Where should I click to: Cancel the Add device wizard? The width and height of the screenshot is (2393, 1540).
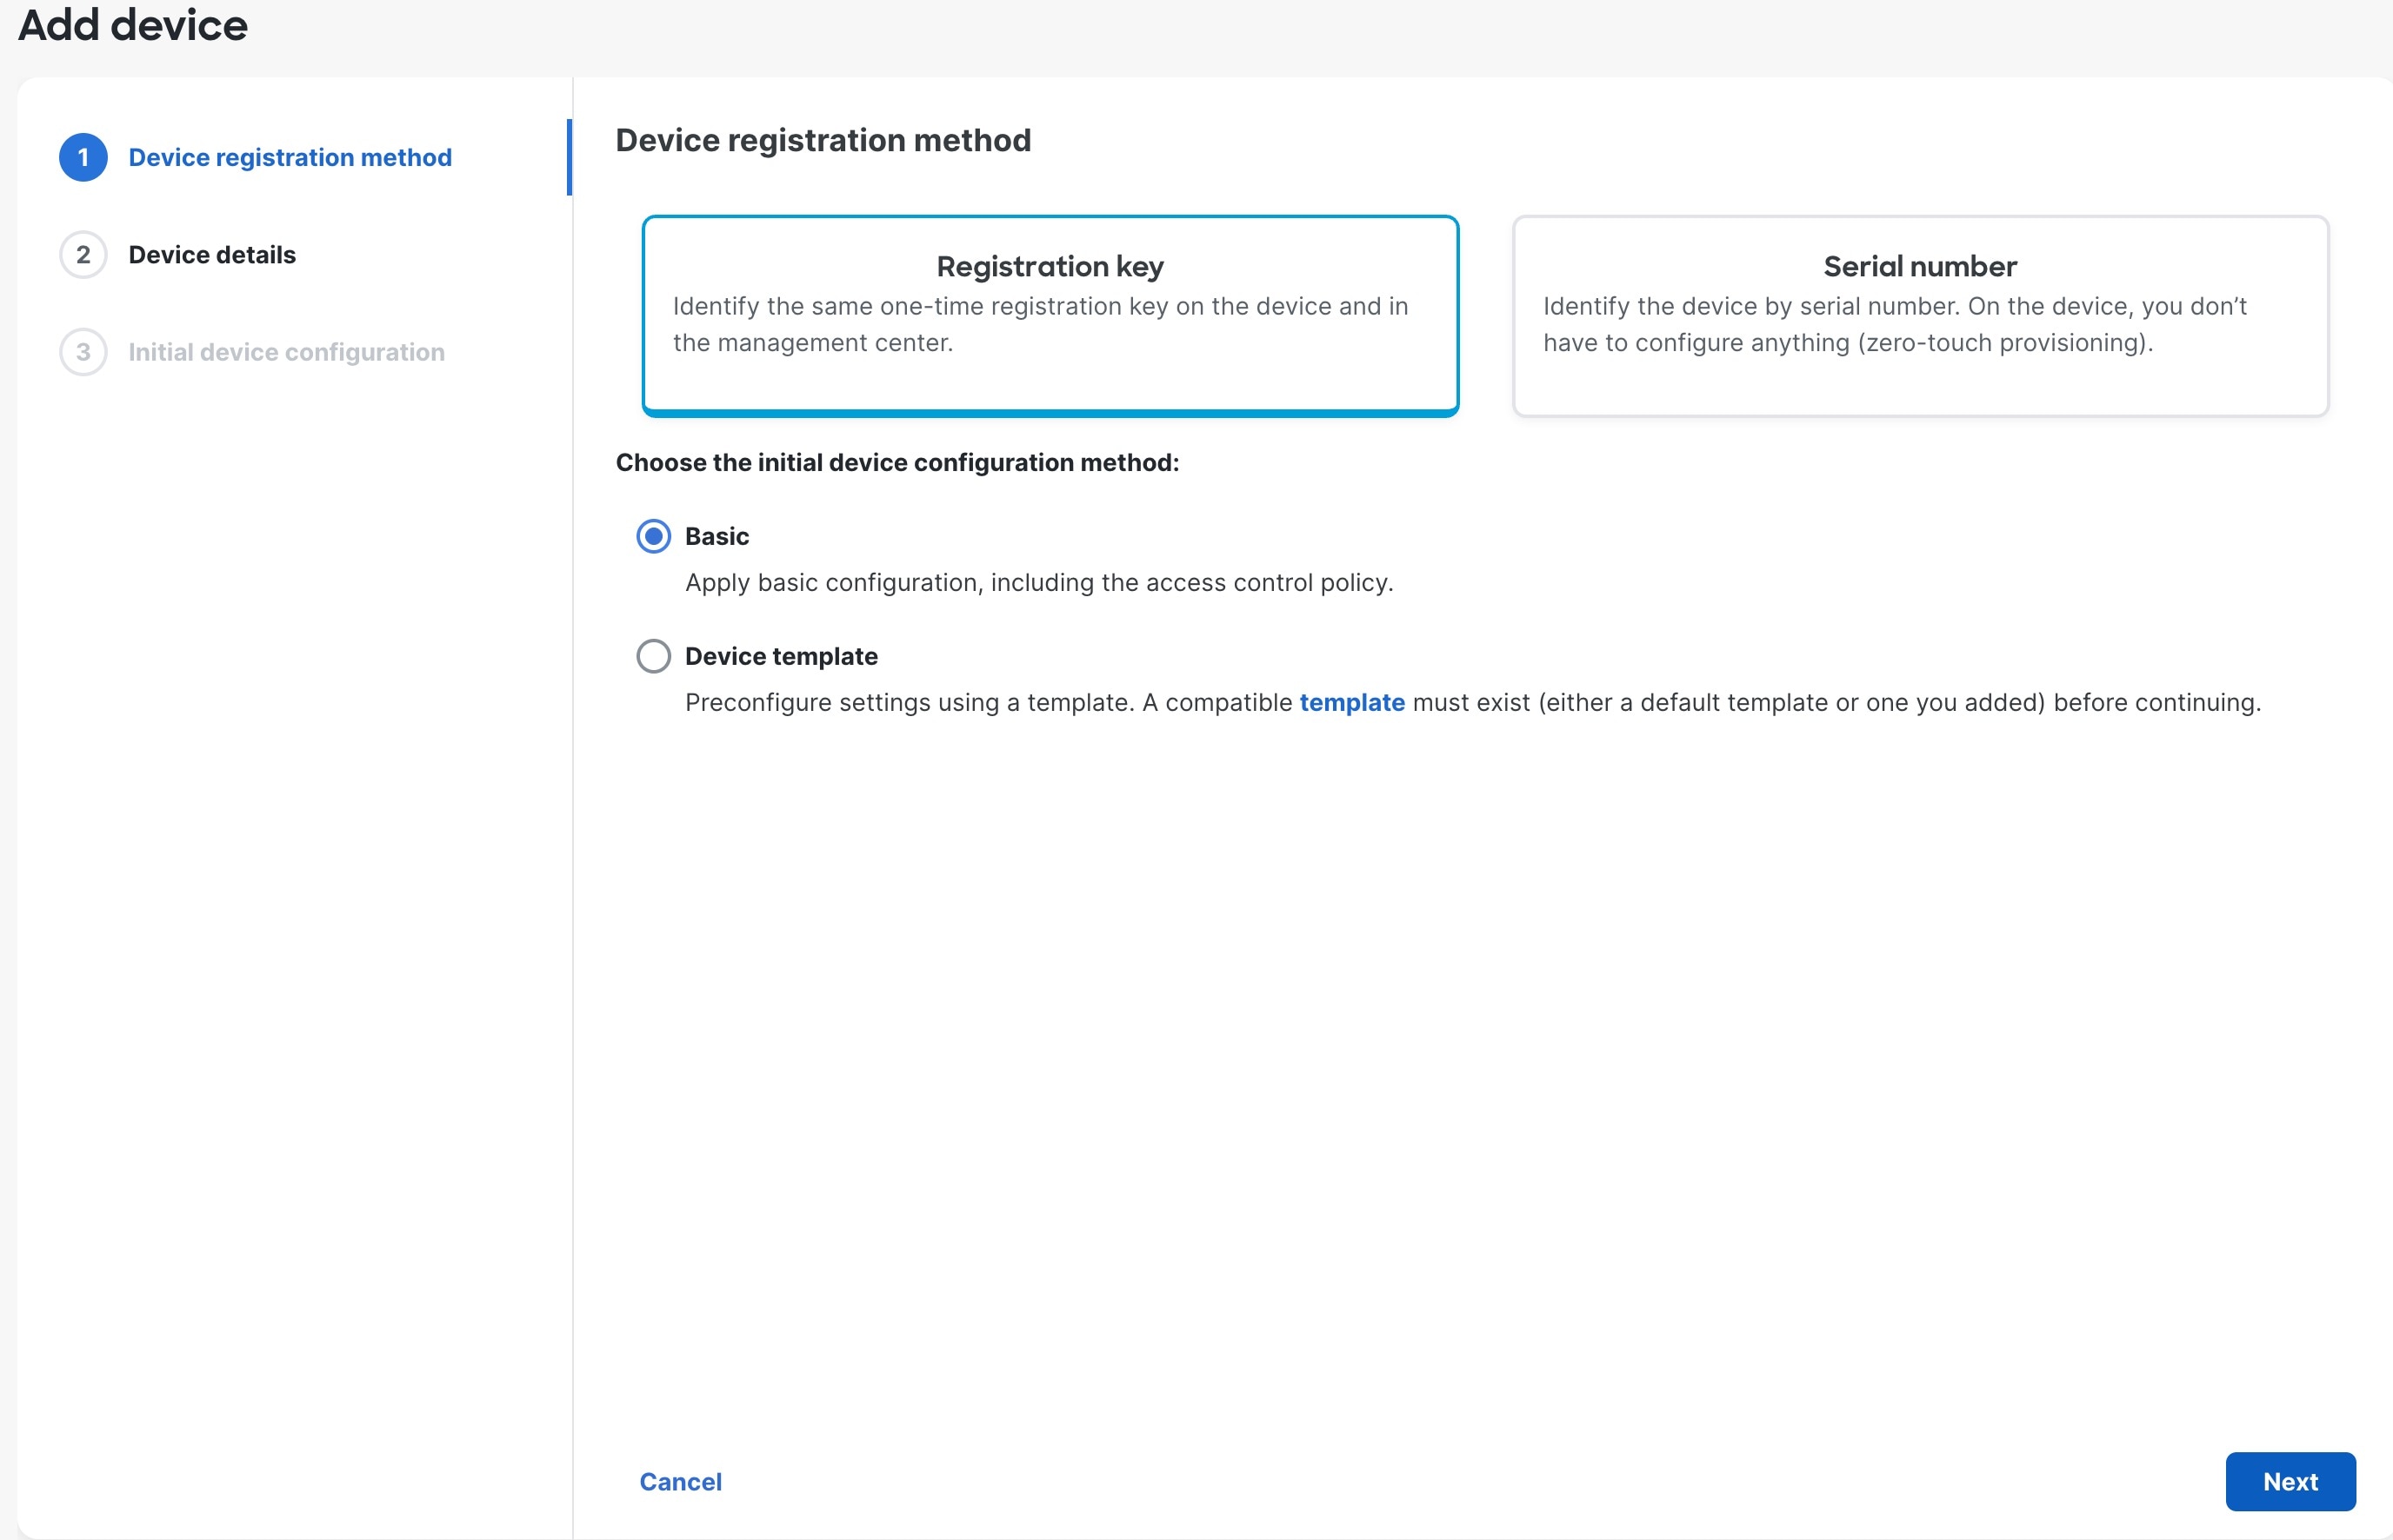coord(679,1481)
